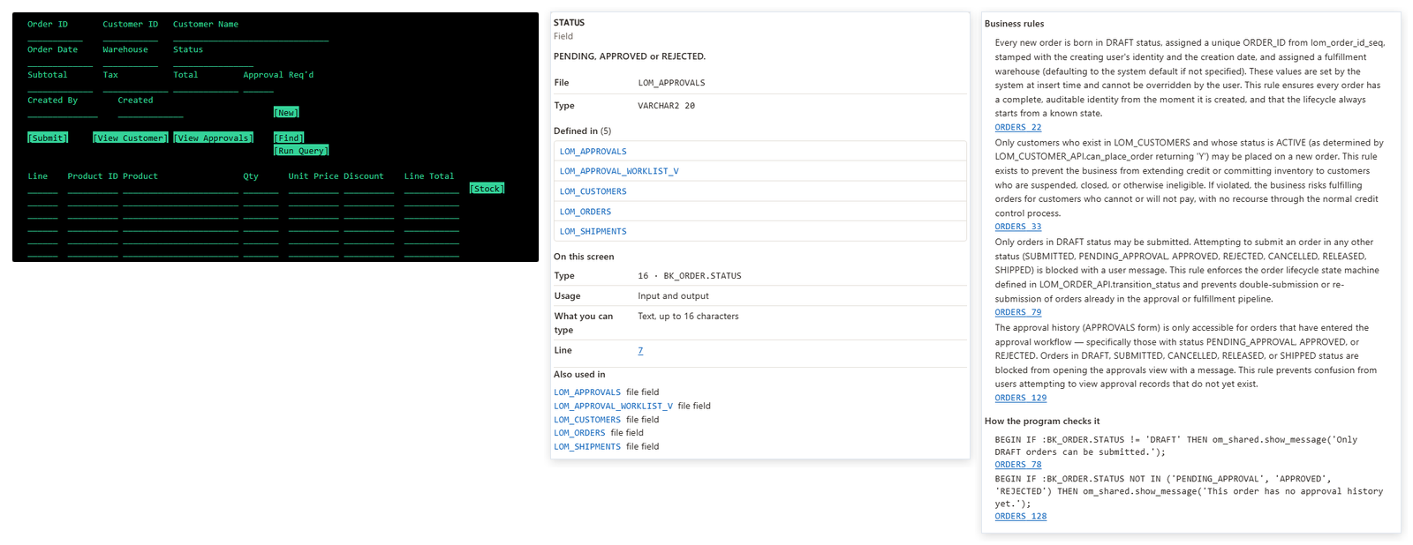Open the [View Customer] button
Viewport: 1413px width, 545px height.
[x=131, y=138]
